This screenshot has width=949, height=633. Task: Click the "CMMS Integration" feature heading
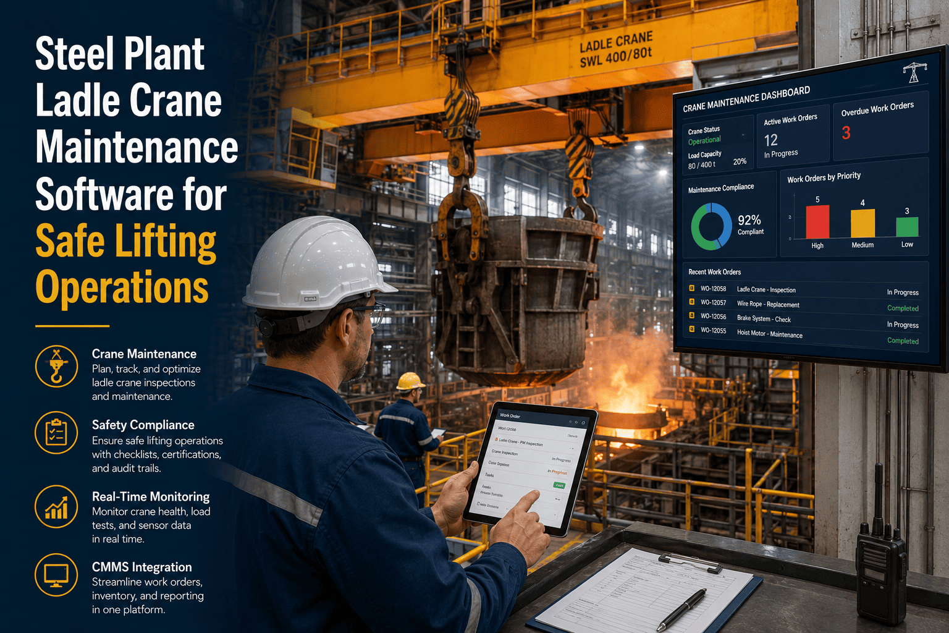coord(142,567)
